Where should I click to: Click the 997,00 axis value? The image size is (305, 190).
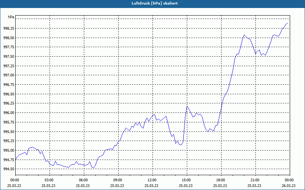(9, 75)
